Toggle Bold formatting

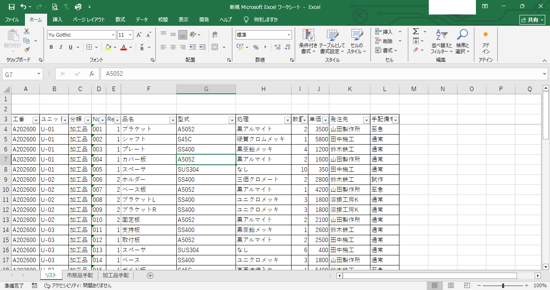[x=51, y=47]
